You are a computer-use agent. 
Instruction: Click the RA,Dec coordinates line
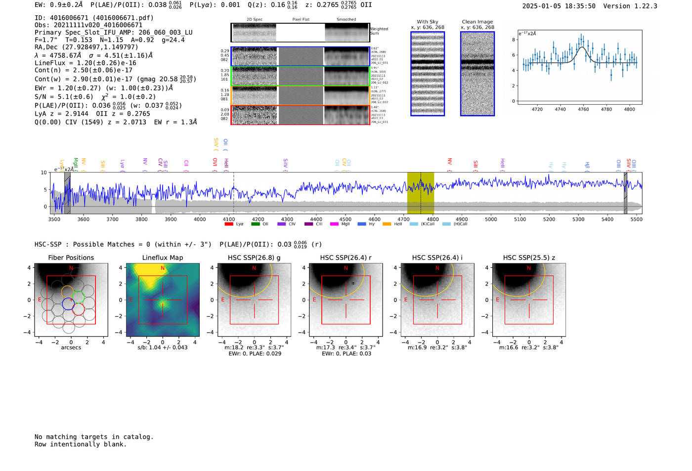click(86, 47)
